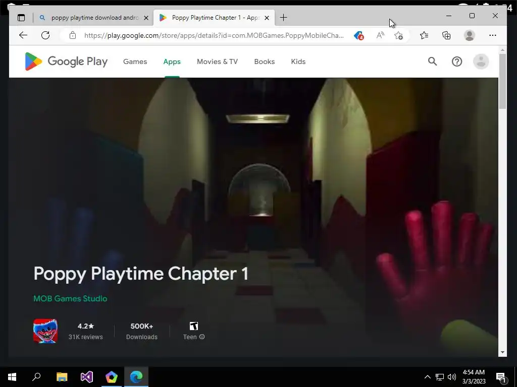Switch to Microsoft Edge on taskbar

tap(136, 377)
